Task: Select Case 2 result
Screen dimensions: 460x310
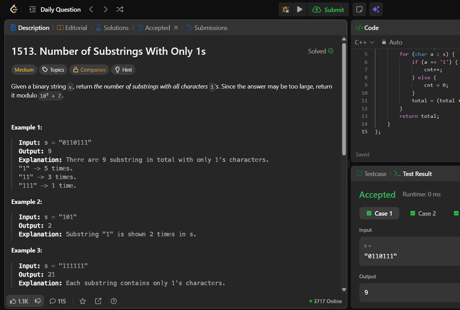Action: click(x=423, y=213)
